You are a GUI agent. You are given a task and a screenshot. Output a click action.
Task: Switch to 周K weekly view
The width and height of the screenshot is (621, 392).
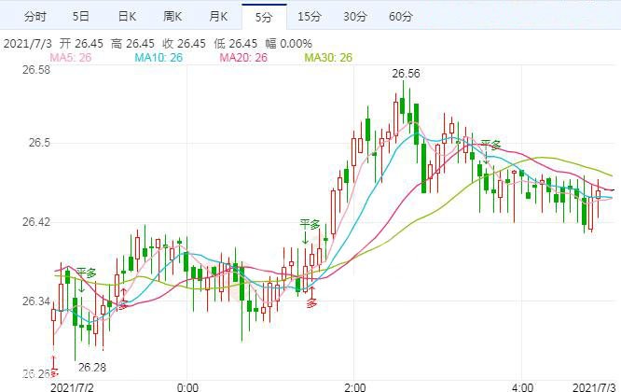[x=173, y=17]
